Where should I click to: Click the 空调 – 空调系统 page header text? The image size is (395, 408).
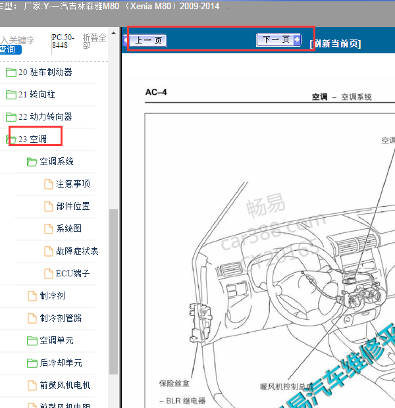(342, 97)
